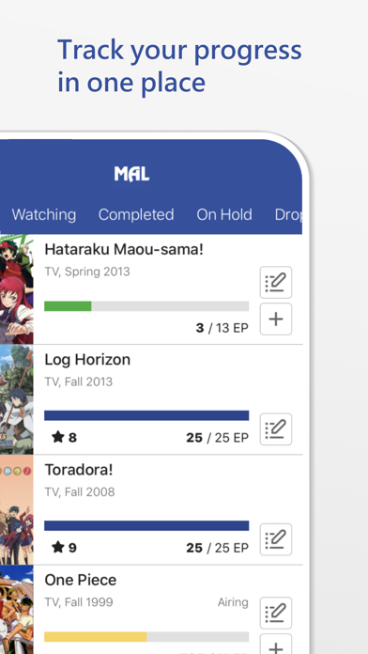Tap the star rating 9 on Toradora!
This screenshot has width=368, height=654.
tap(64, 547)
